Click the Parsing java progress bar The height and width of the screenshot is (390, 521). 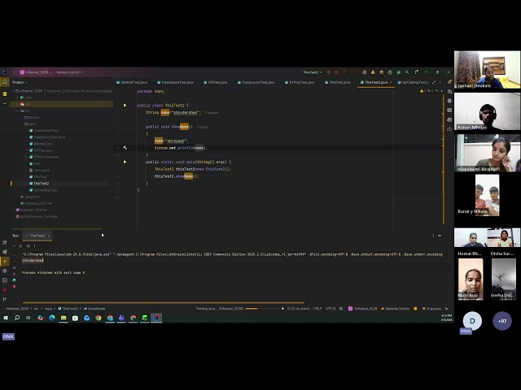click(265, 309)
